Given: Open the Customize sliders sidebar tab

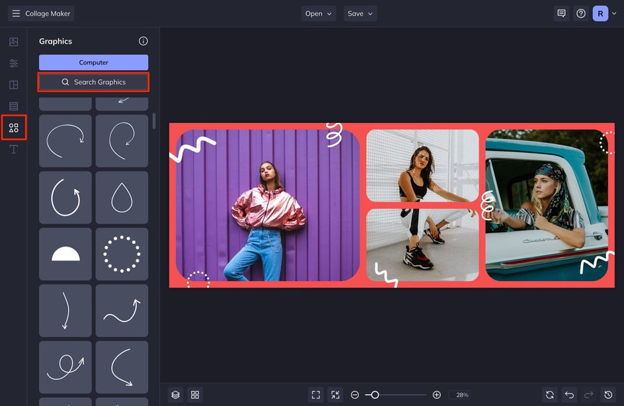Looking at the screenshot, I should coord(13,63).
